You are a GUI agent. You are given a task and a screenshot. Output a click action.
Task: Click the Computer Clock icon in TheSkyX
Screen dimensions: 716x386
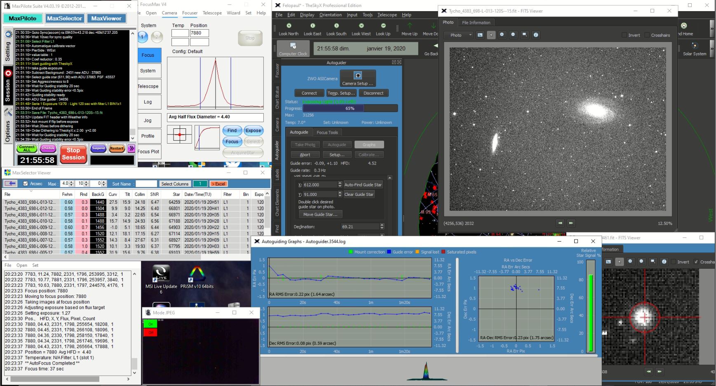tap(293, 46)
